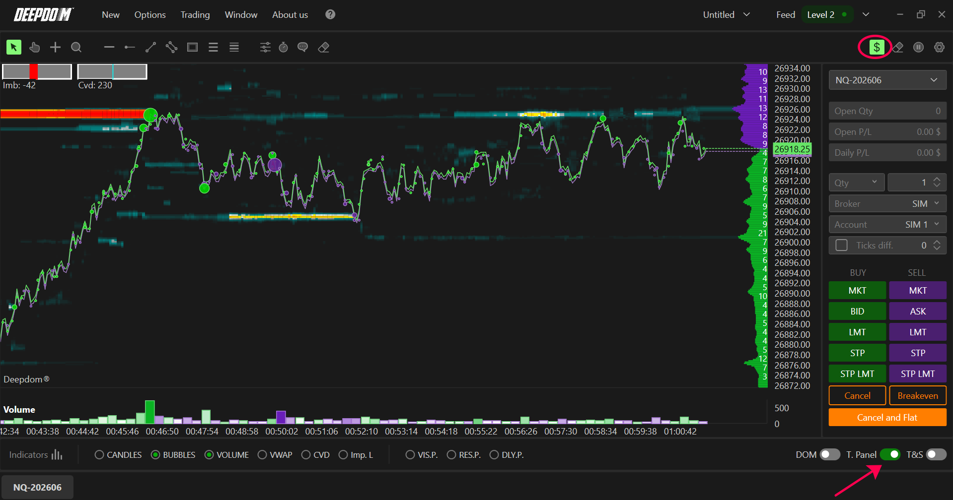Open the sliders adjustment settings icon
The width and height of the screenshot is (953, 500).
point(265,47)
